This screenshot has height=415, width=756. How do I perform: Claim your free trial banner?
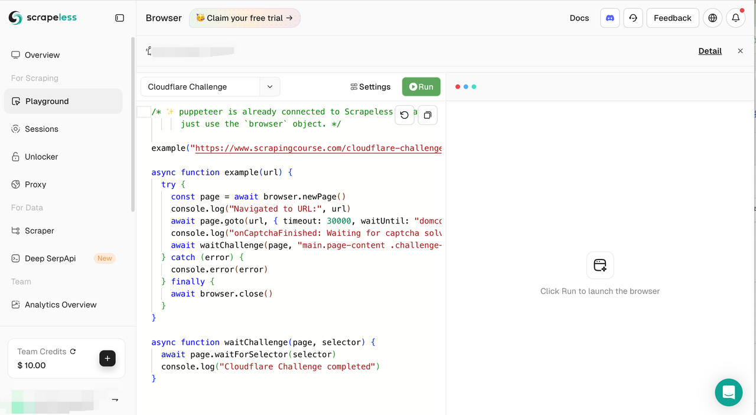pyautogui.click(x=245, y=18)
